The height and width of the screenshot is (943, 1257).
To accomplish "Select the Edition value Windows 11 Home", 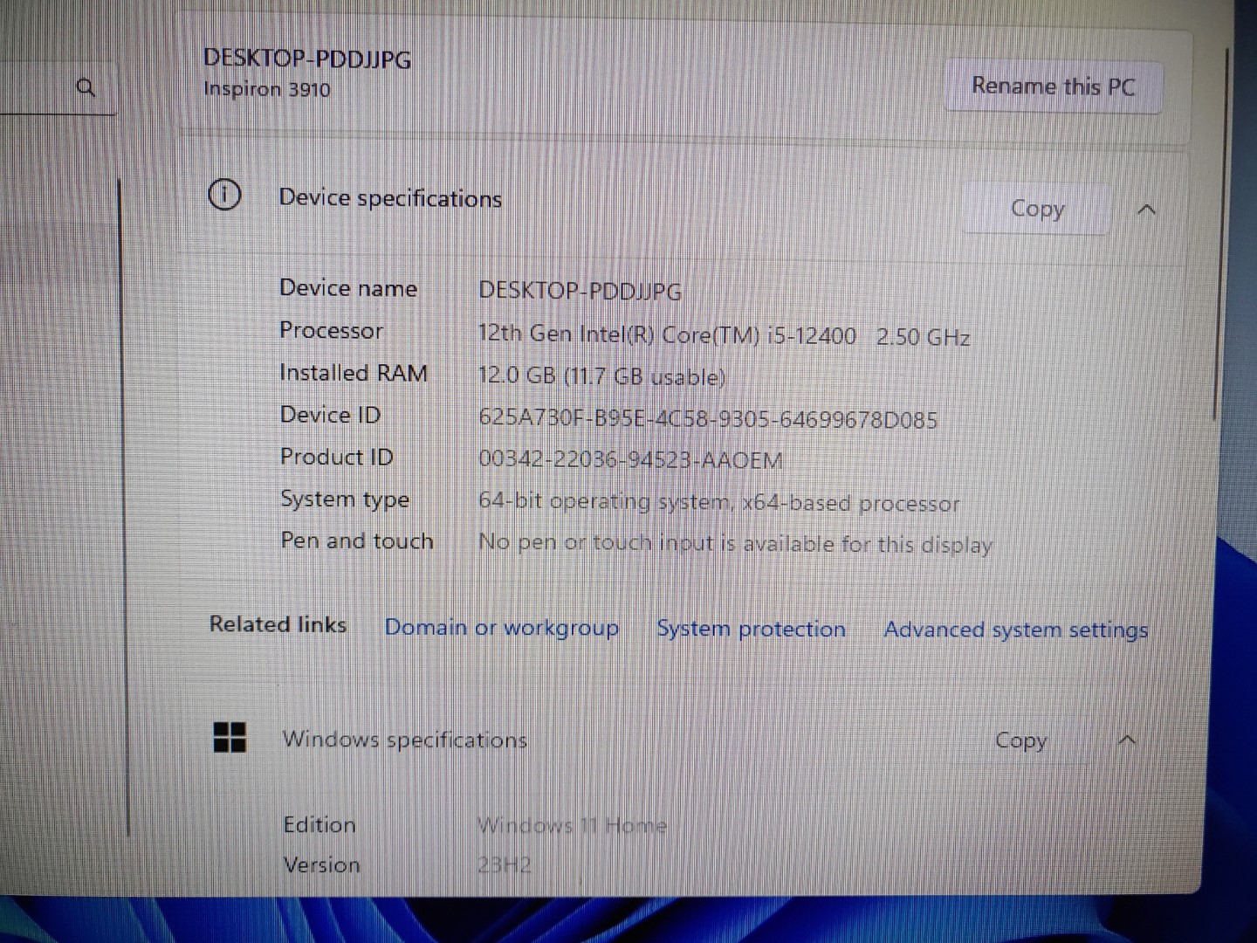I will point(572,825).
